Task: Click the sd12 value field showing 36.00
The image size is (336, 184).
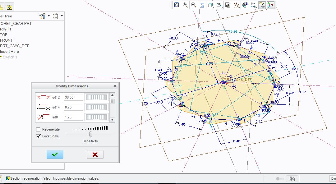Action: 73,97
